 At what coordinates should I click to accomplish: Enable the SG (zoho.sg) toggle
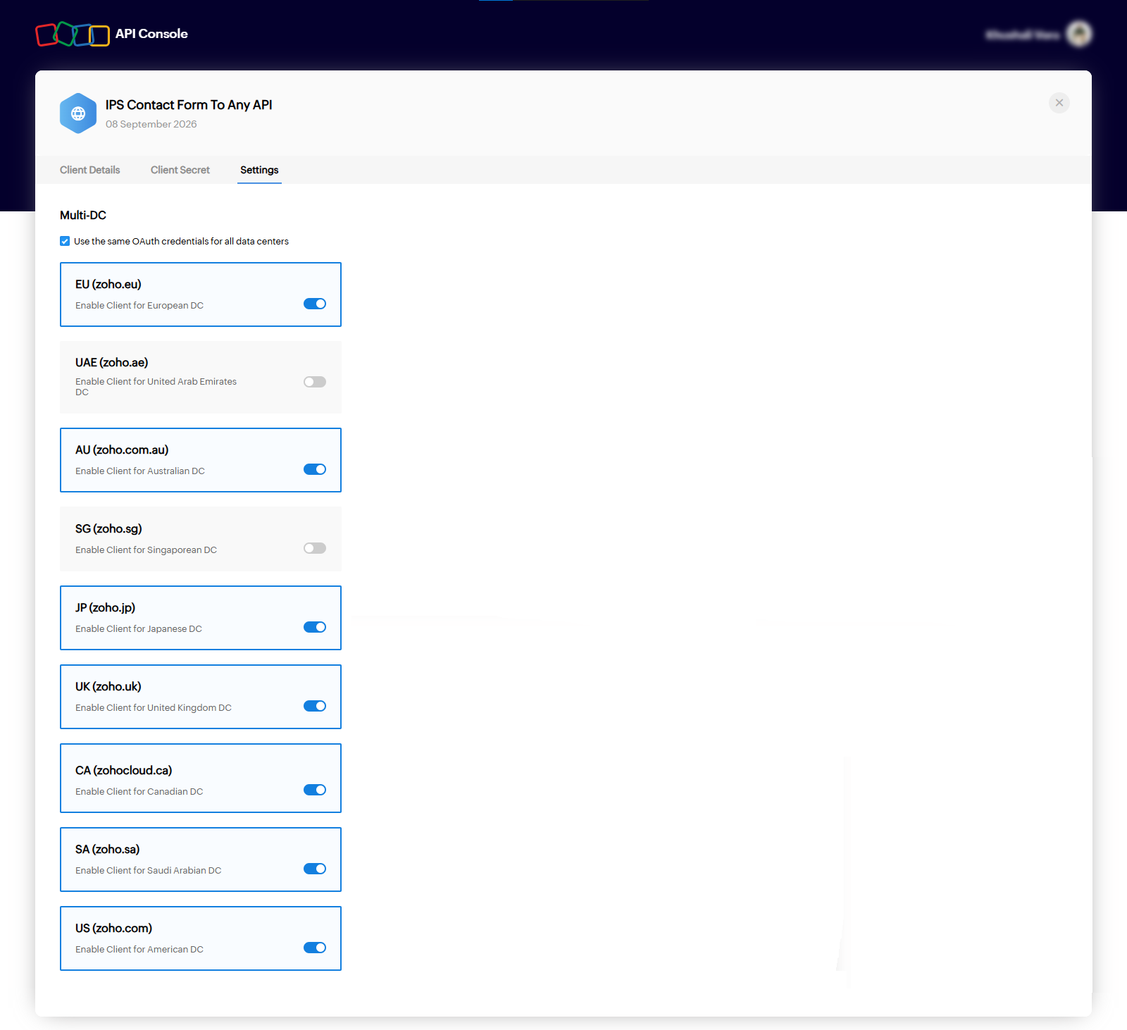tap(315, 548)
